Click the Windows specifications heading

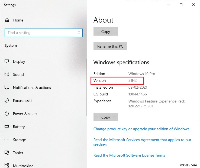click(121, 63)
